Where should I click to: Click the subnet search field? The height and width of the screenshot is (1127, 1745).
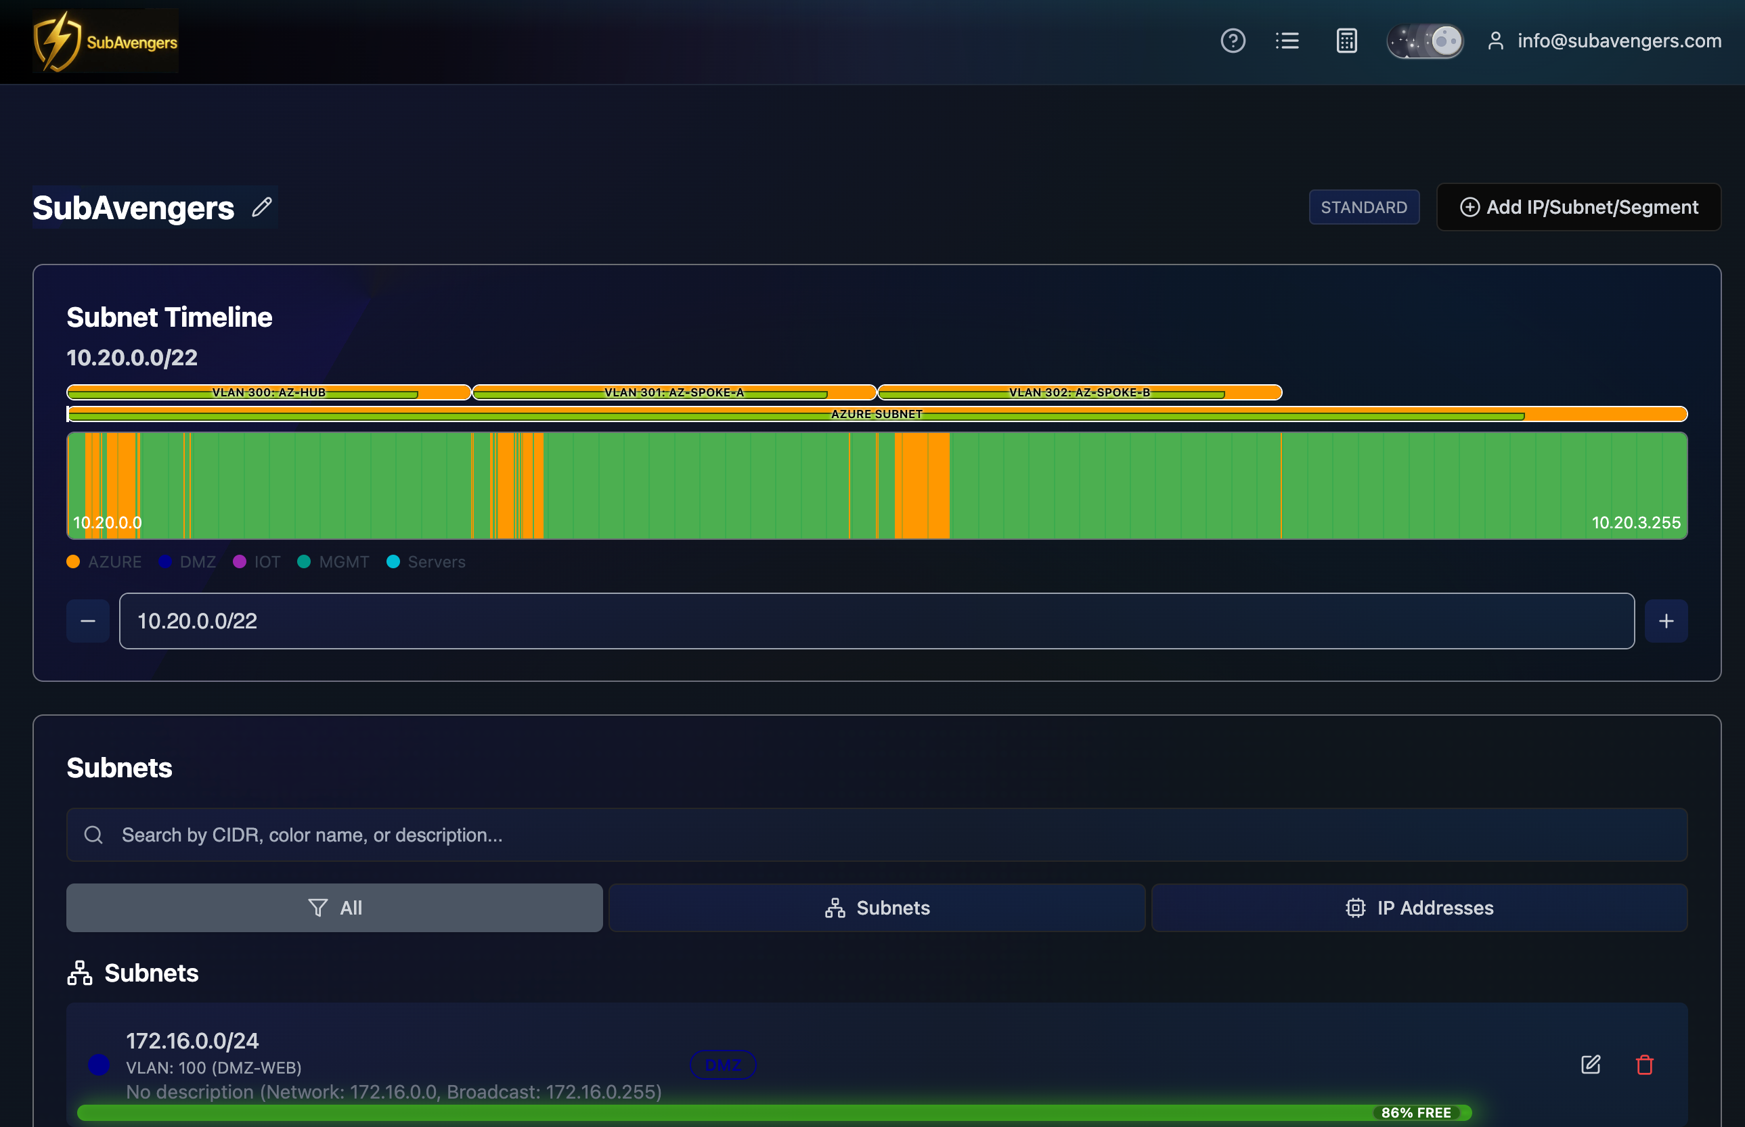point(877,835)
